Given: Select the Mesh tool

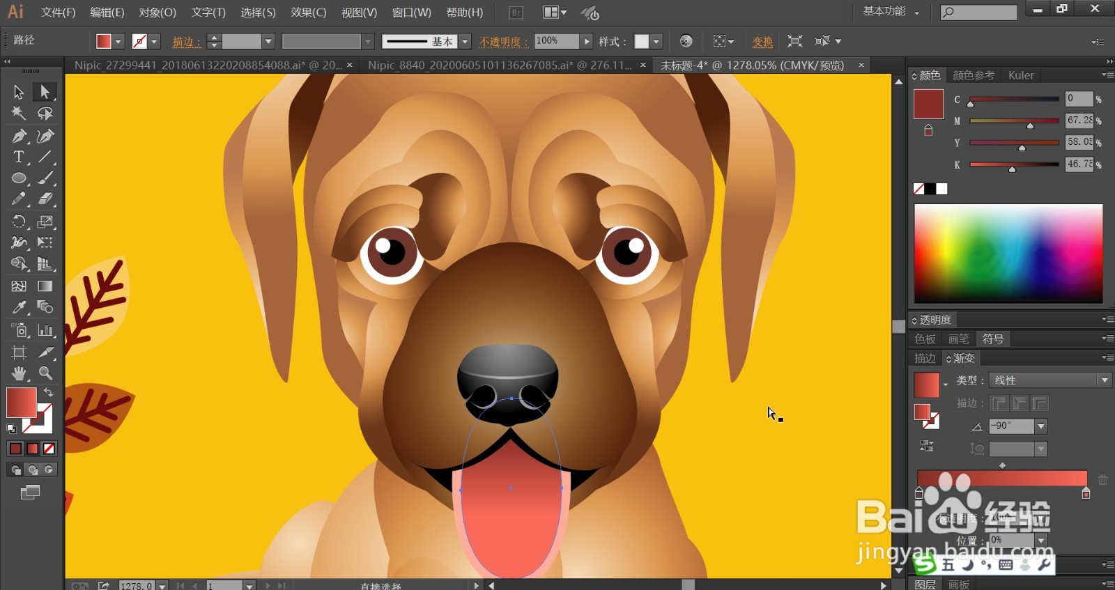Looking at the screenshot, I should [x=19, y=286].
